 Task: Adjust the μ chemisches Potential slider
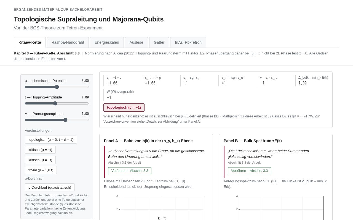click(57, 87)
